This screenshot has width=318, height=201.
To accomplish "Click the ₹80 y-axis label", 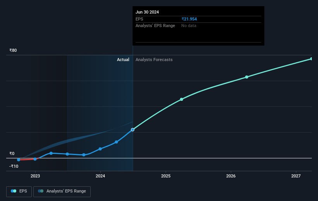I will [x=13, y=50].
